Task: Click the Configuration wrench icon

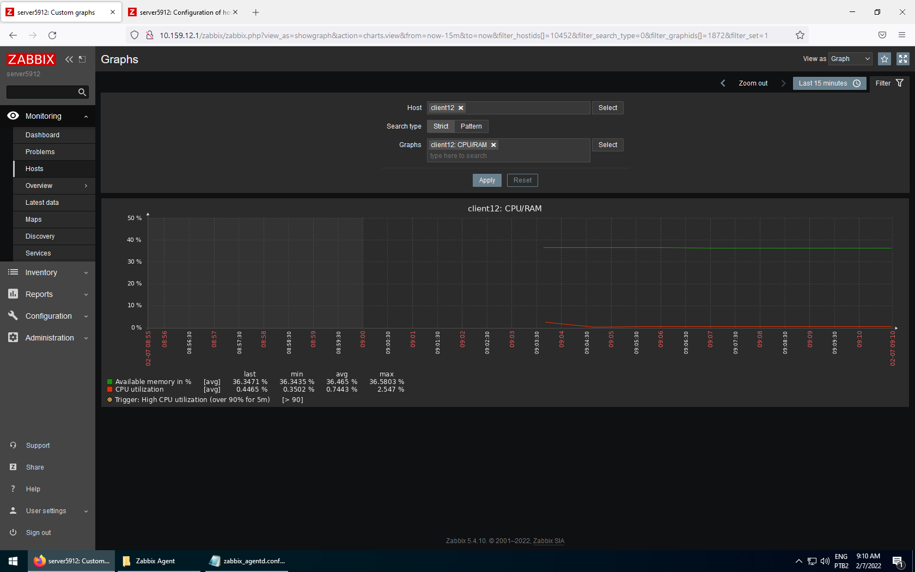Action: click(x=13, y=316)
